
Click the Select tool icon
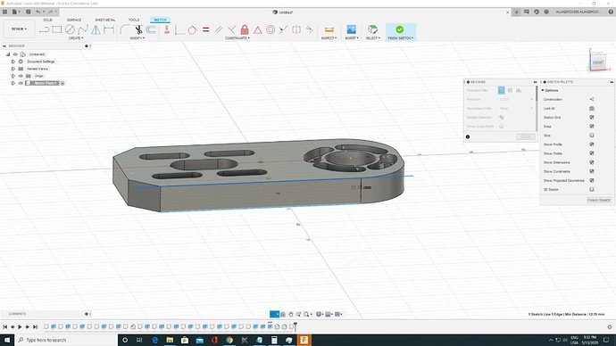coord(373,29)
